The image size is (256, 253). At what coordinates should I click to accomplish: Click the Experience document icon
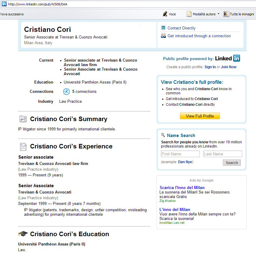pos(23,147)
